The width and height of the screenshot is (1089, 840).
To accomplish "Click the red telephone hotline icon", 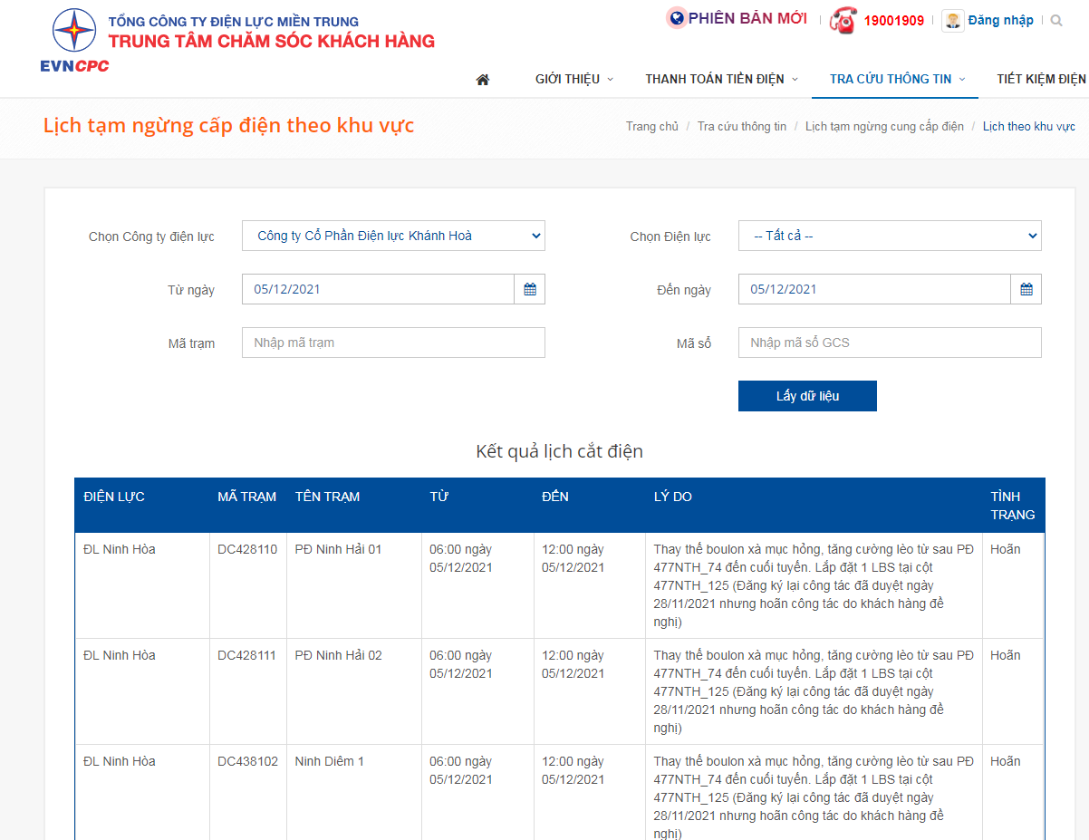I will (x=843, y=20).
